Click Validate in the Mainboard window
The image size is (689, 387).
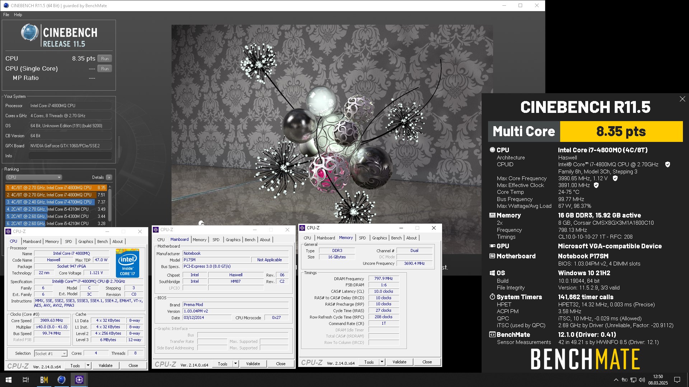point(253,364)
